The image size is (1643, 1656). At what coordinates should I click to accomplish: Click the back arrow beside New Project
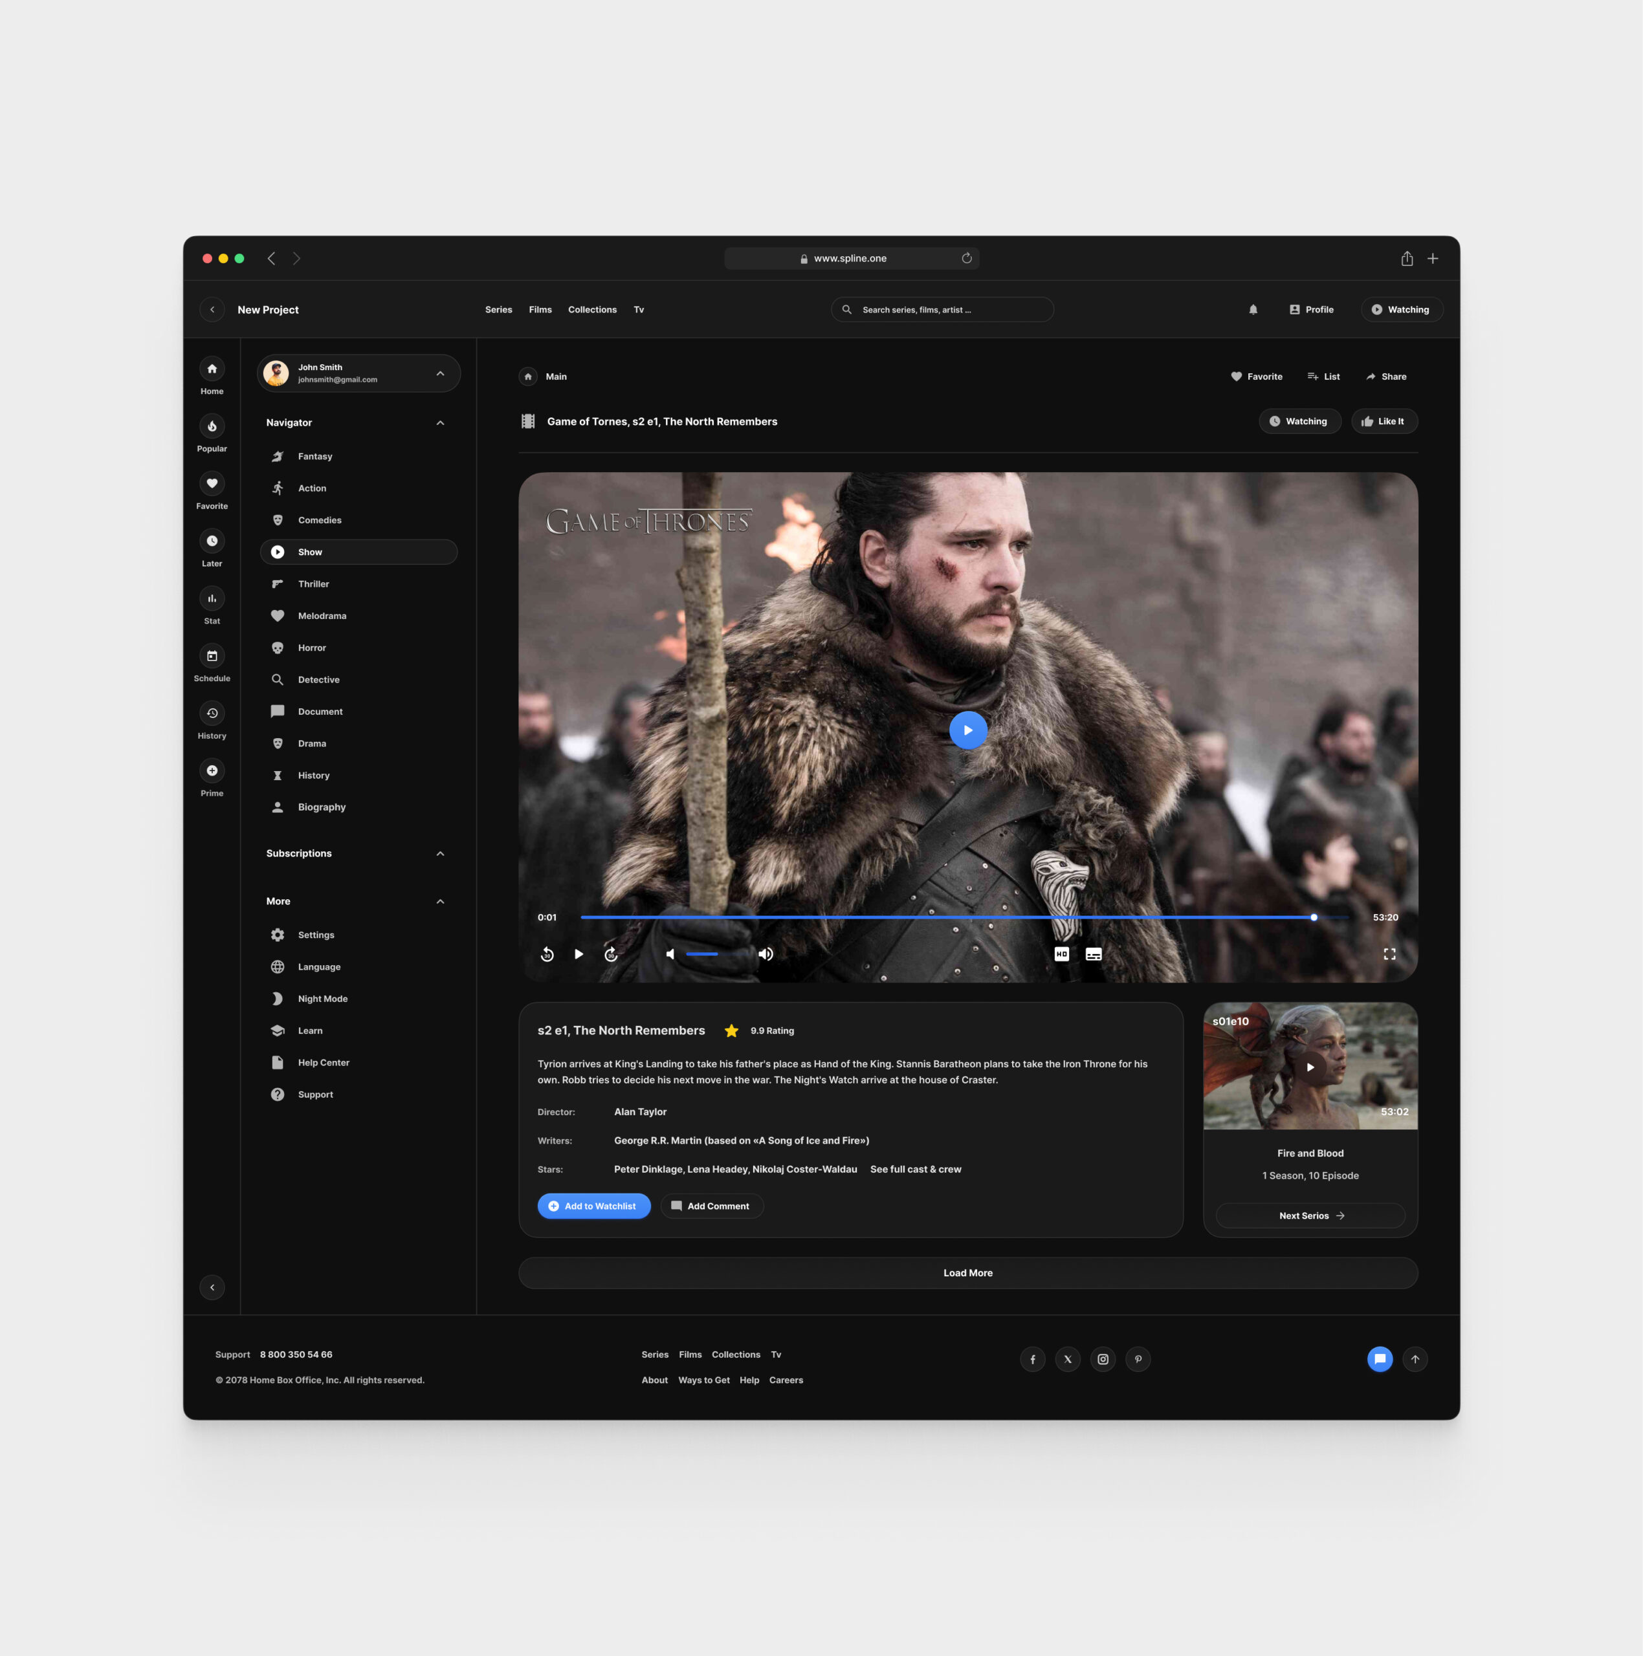pos(212,309)
